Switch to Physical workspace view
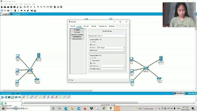This screenshot has width=197, height=111. pyautogui.click(x=15, y=14)
